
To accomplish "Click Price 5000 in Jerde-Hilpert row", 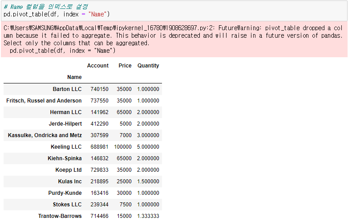I will (x=125, y=124).
